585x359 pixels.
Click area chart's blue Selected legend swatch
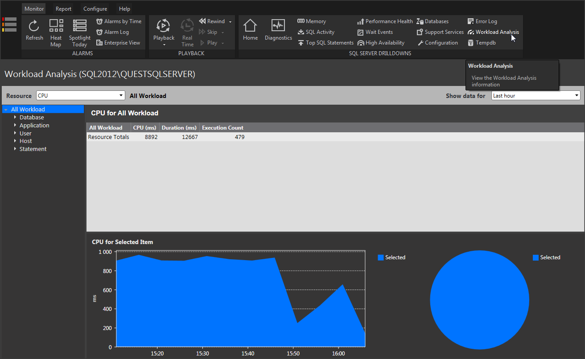tap(380, 257)
